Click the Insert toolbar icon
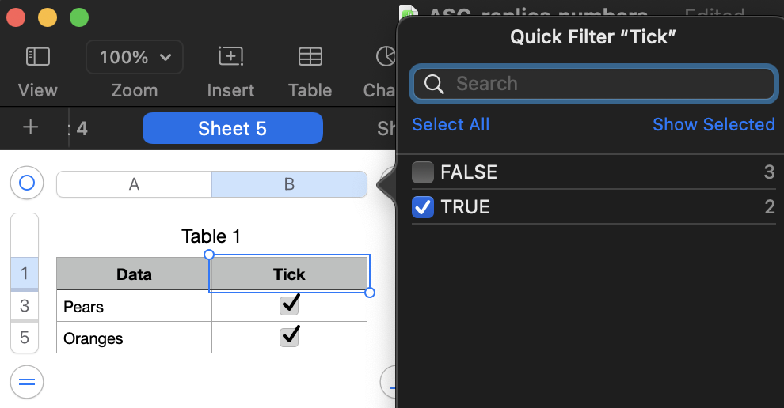Viewport: 784px width, 408px height. click(230, 57)
